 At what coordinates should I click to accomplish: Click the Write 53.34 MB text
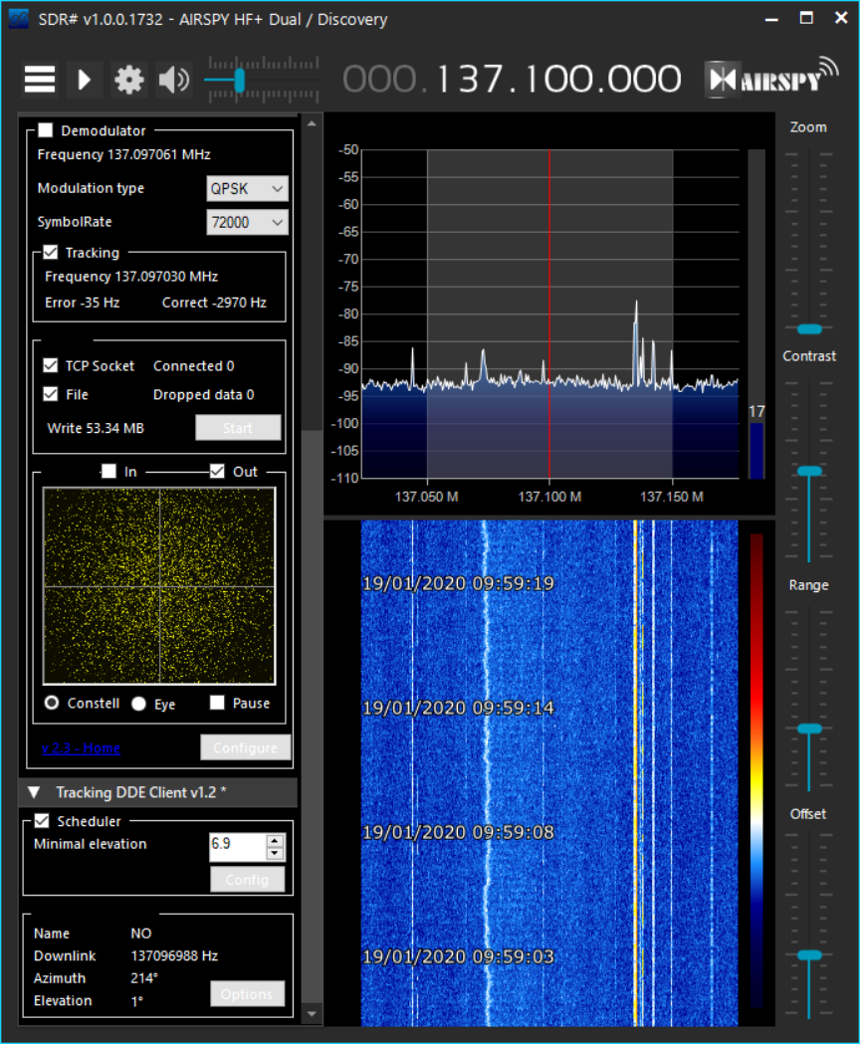[96, 428]
